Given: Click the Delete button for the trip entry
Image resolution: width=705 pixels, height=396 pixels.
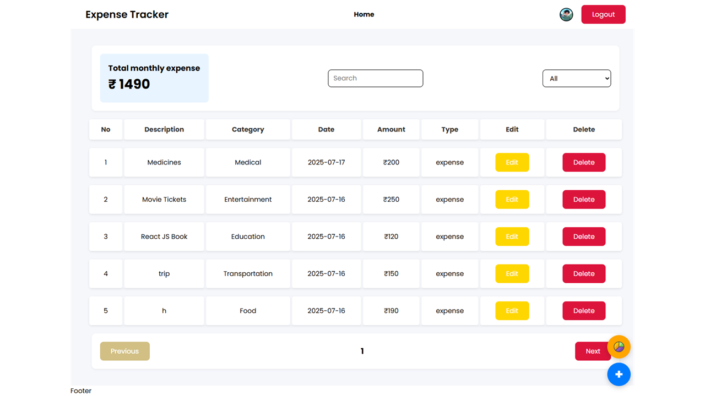Looking at the screenshot, I should point(584,273).
